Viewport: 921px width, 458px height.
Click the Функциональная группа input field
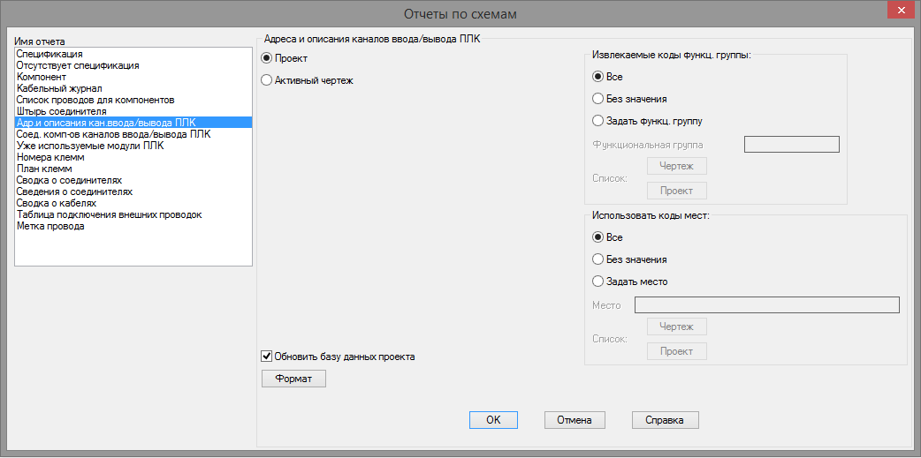(x=792, y=144)
